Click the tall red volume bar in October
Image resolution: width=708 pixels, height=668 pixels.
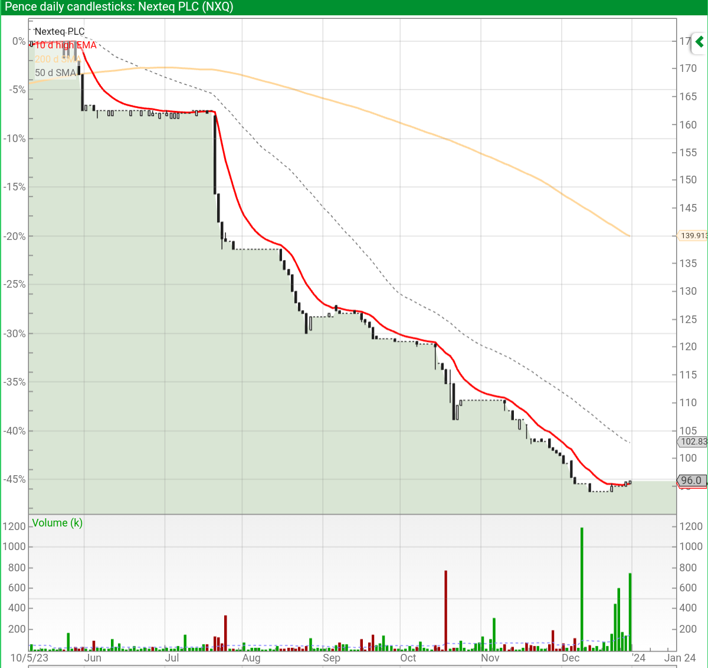(446, 611)
